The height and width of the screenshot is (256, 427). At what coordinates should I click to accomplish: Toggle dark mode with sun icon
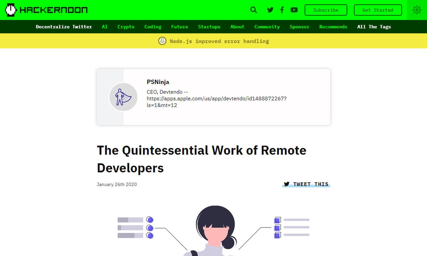coord(417,10)
